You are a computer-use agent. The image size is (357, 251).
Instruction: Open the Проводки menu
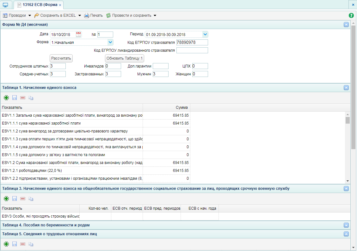(17, 15)
